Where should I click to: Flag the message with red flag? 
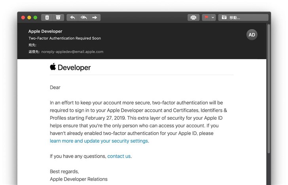pos(206,17)
